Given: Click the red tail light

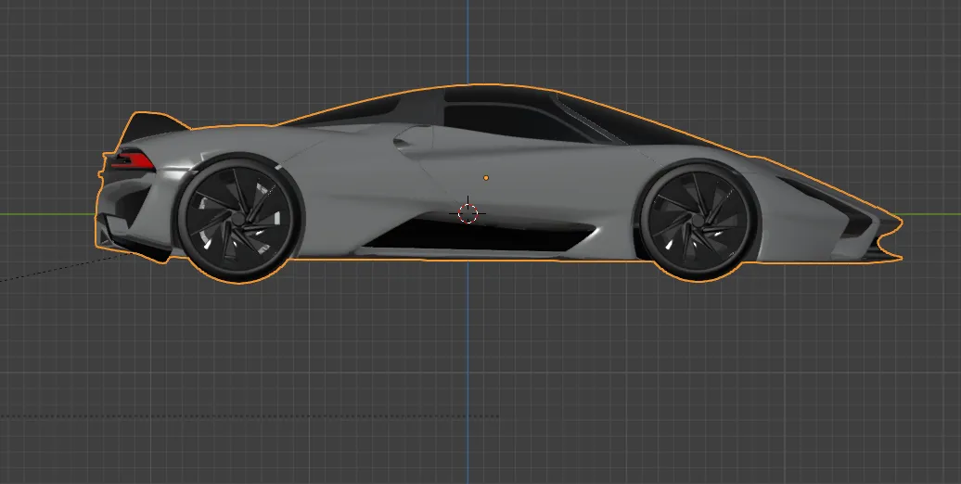Looking at the screenshot, I should [132, 161].
